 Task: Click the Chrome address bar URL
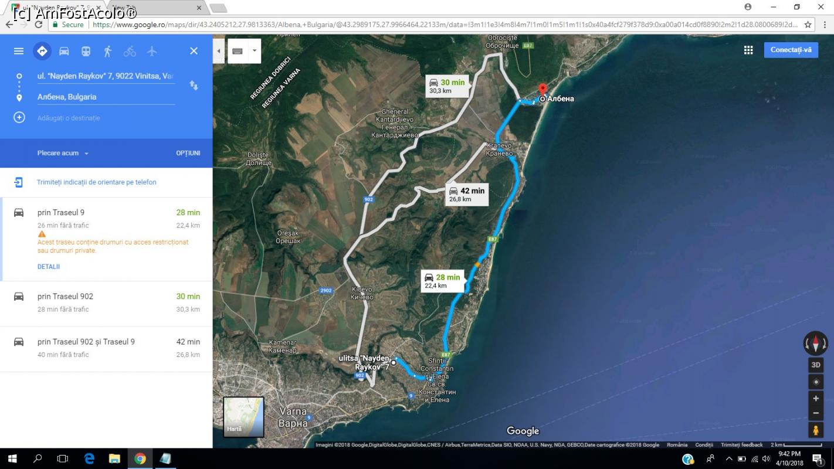point(446,25)
